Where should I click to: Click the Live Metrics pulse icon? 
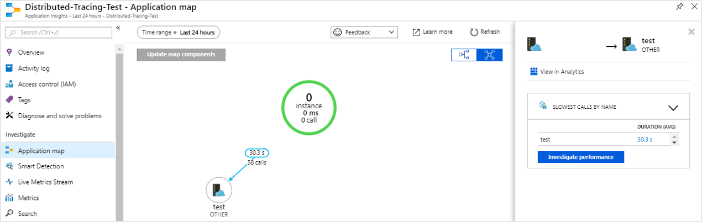pyautogui.click(x=9, y=182)
